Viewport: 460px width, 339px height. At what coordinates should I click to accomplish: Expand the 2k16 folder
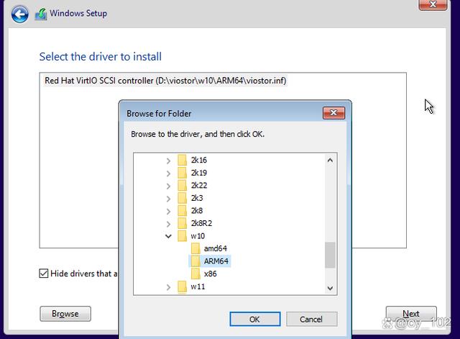click(x=168, y=161)
